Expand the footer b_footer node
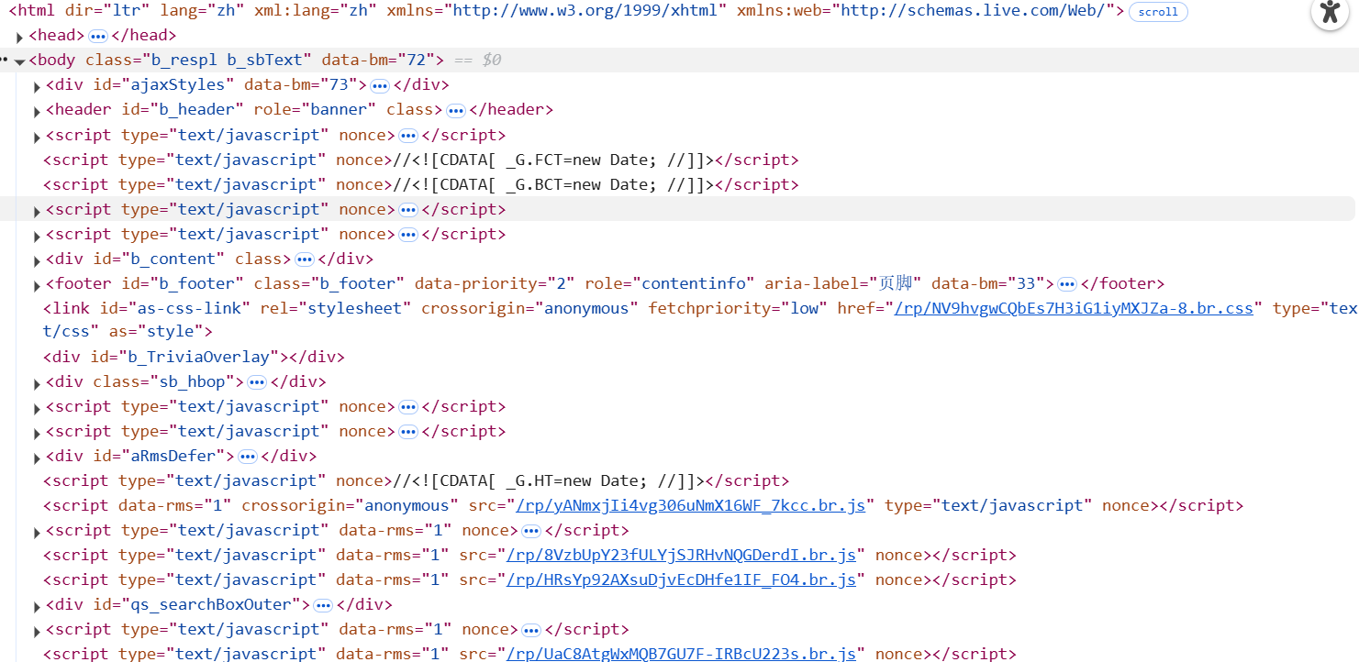1359x662 pixels. click(37, 284)
